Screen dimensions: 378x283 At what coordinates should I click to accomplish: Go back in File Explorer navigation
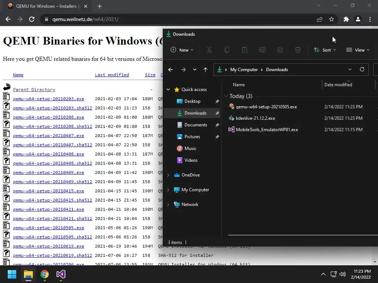coord(171,70)
